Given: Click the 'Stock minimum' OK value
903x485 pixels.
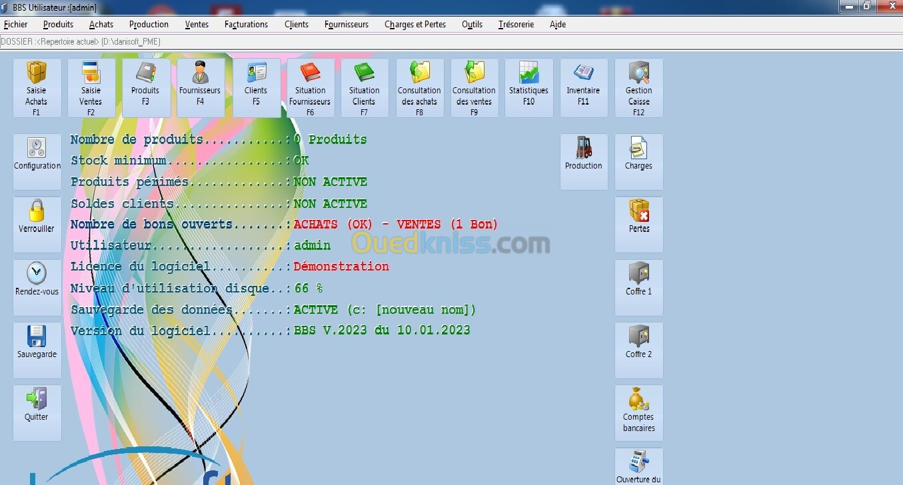Looking at the screenshot, I should [301, 161].
